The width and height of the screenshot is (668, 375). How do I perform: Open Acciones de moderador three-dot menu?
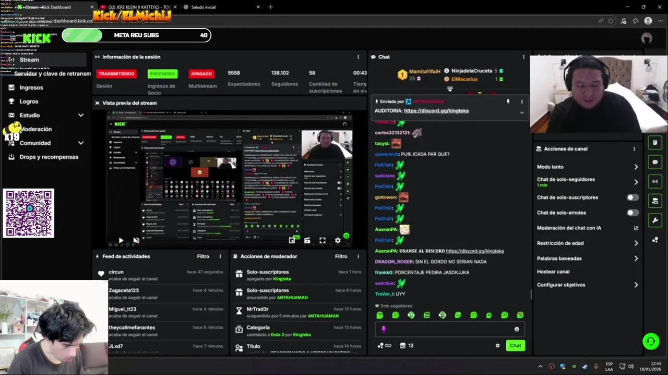pyautogui.click(x=358, y=256)
